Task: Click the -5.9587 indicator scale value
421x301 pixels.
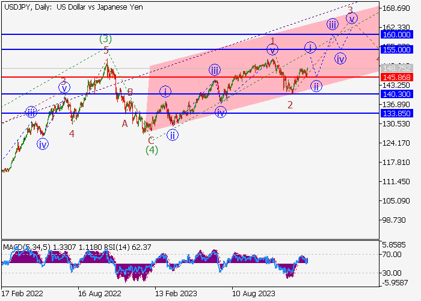Action: pos(395,283)
